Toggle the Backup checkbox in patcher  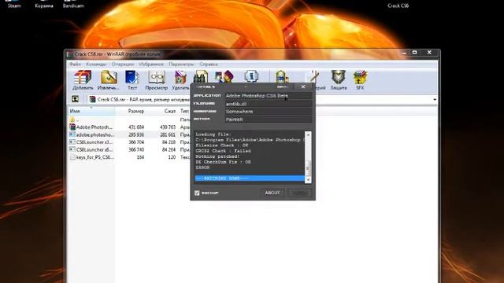pos(197,193)
